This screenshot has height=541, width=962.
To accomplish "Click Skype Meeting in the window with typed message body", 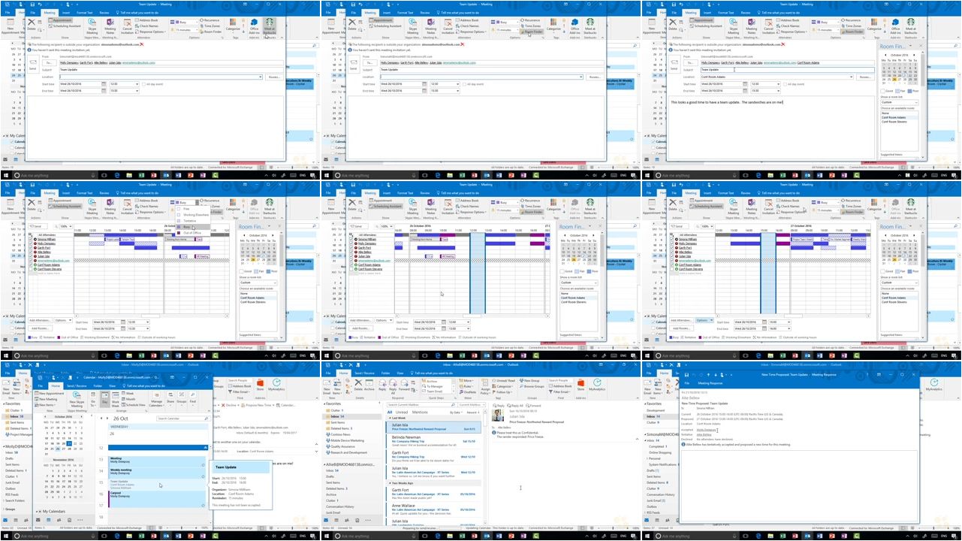I will pos(733,27).
